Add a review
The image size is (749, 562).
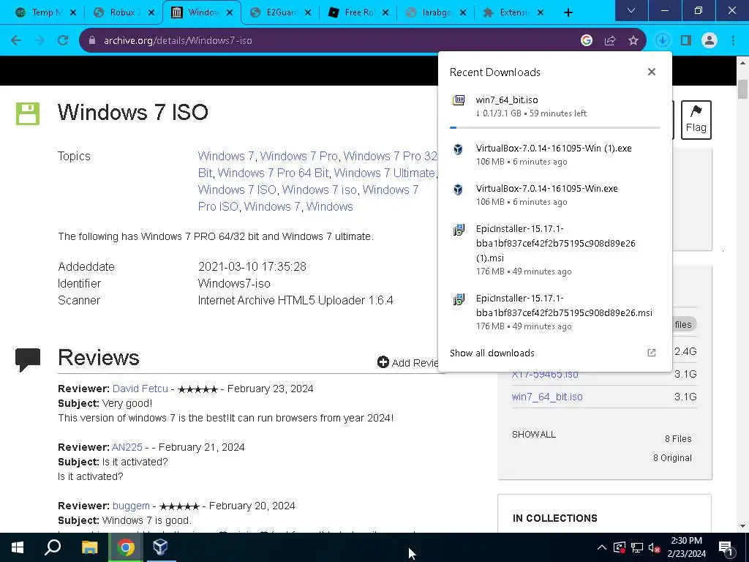click(x=407, y=363)
